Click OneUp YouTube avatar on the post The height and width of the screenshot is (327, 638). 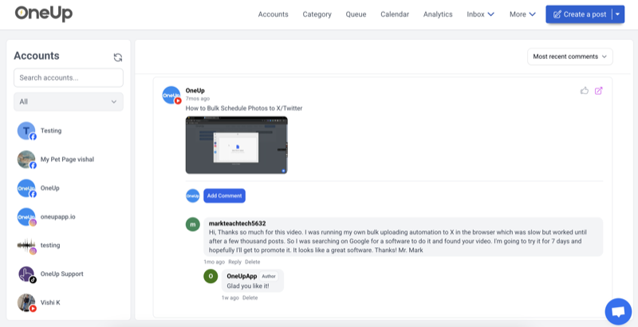coord(171,95)
